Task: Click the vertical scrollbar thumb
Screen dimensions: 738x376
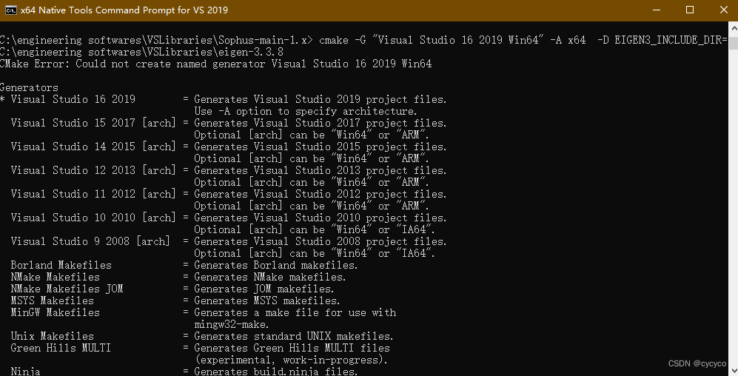Action: pyautogui.click(x=734, y=43)
